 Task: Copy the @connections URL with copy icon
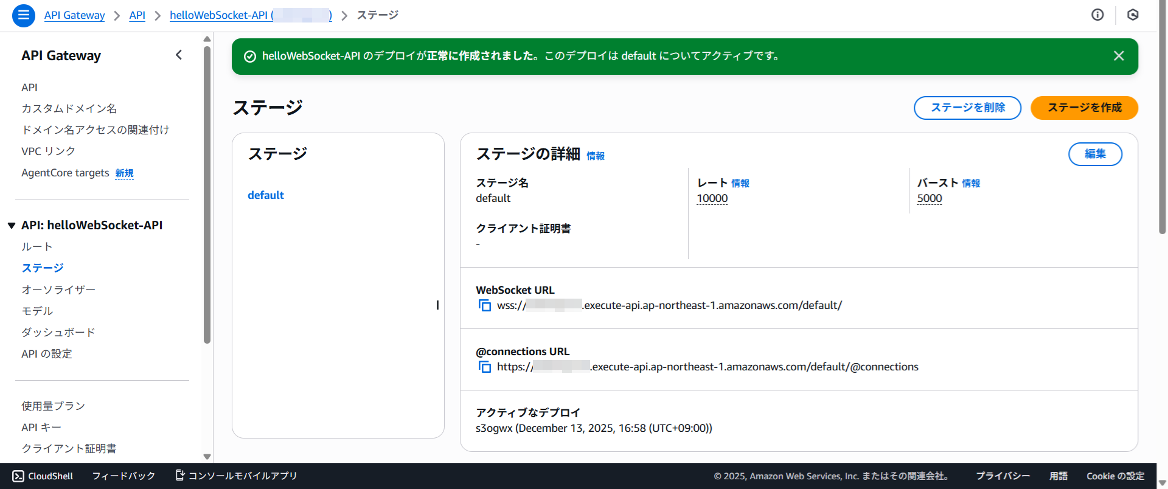[484, 367]
